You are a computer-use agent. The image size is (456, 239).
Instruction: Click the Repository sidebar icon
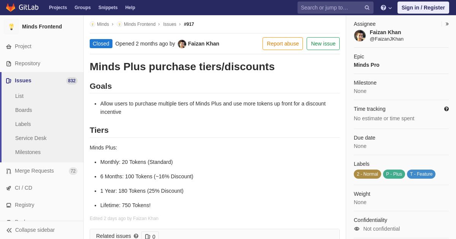pyautogui.click(x=9, y=63)
